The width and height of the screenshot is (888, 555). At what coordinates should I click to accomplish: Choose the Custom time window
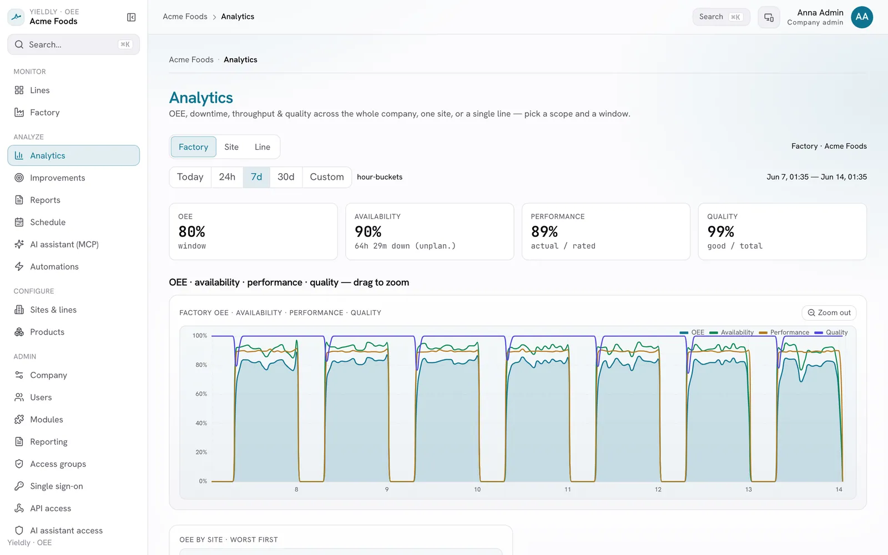coord(327,177)
